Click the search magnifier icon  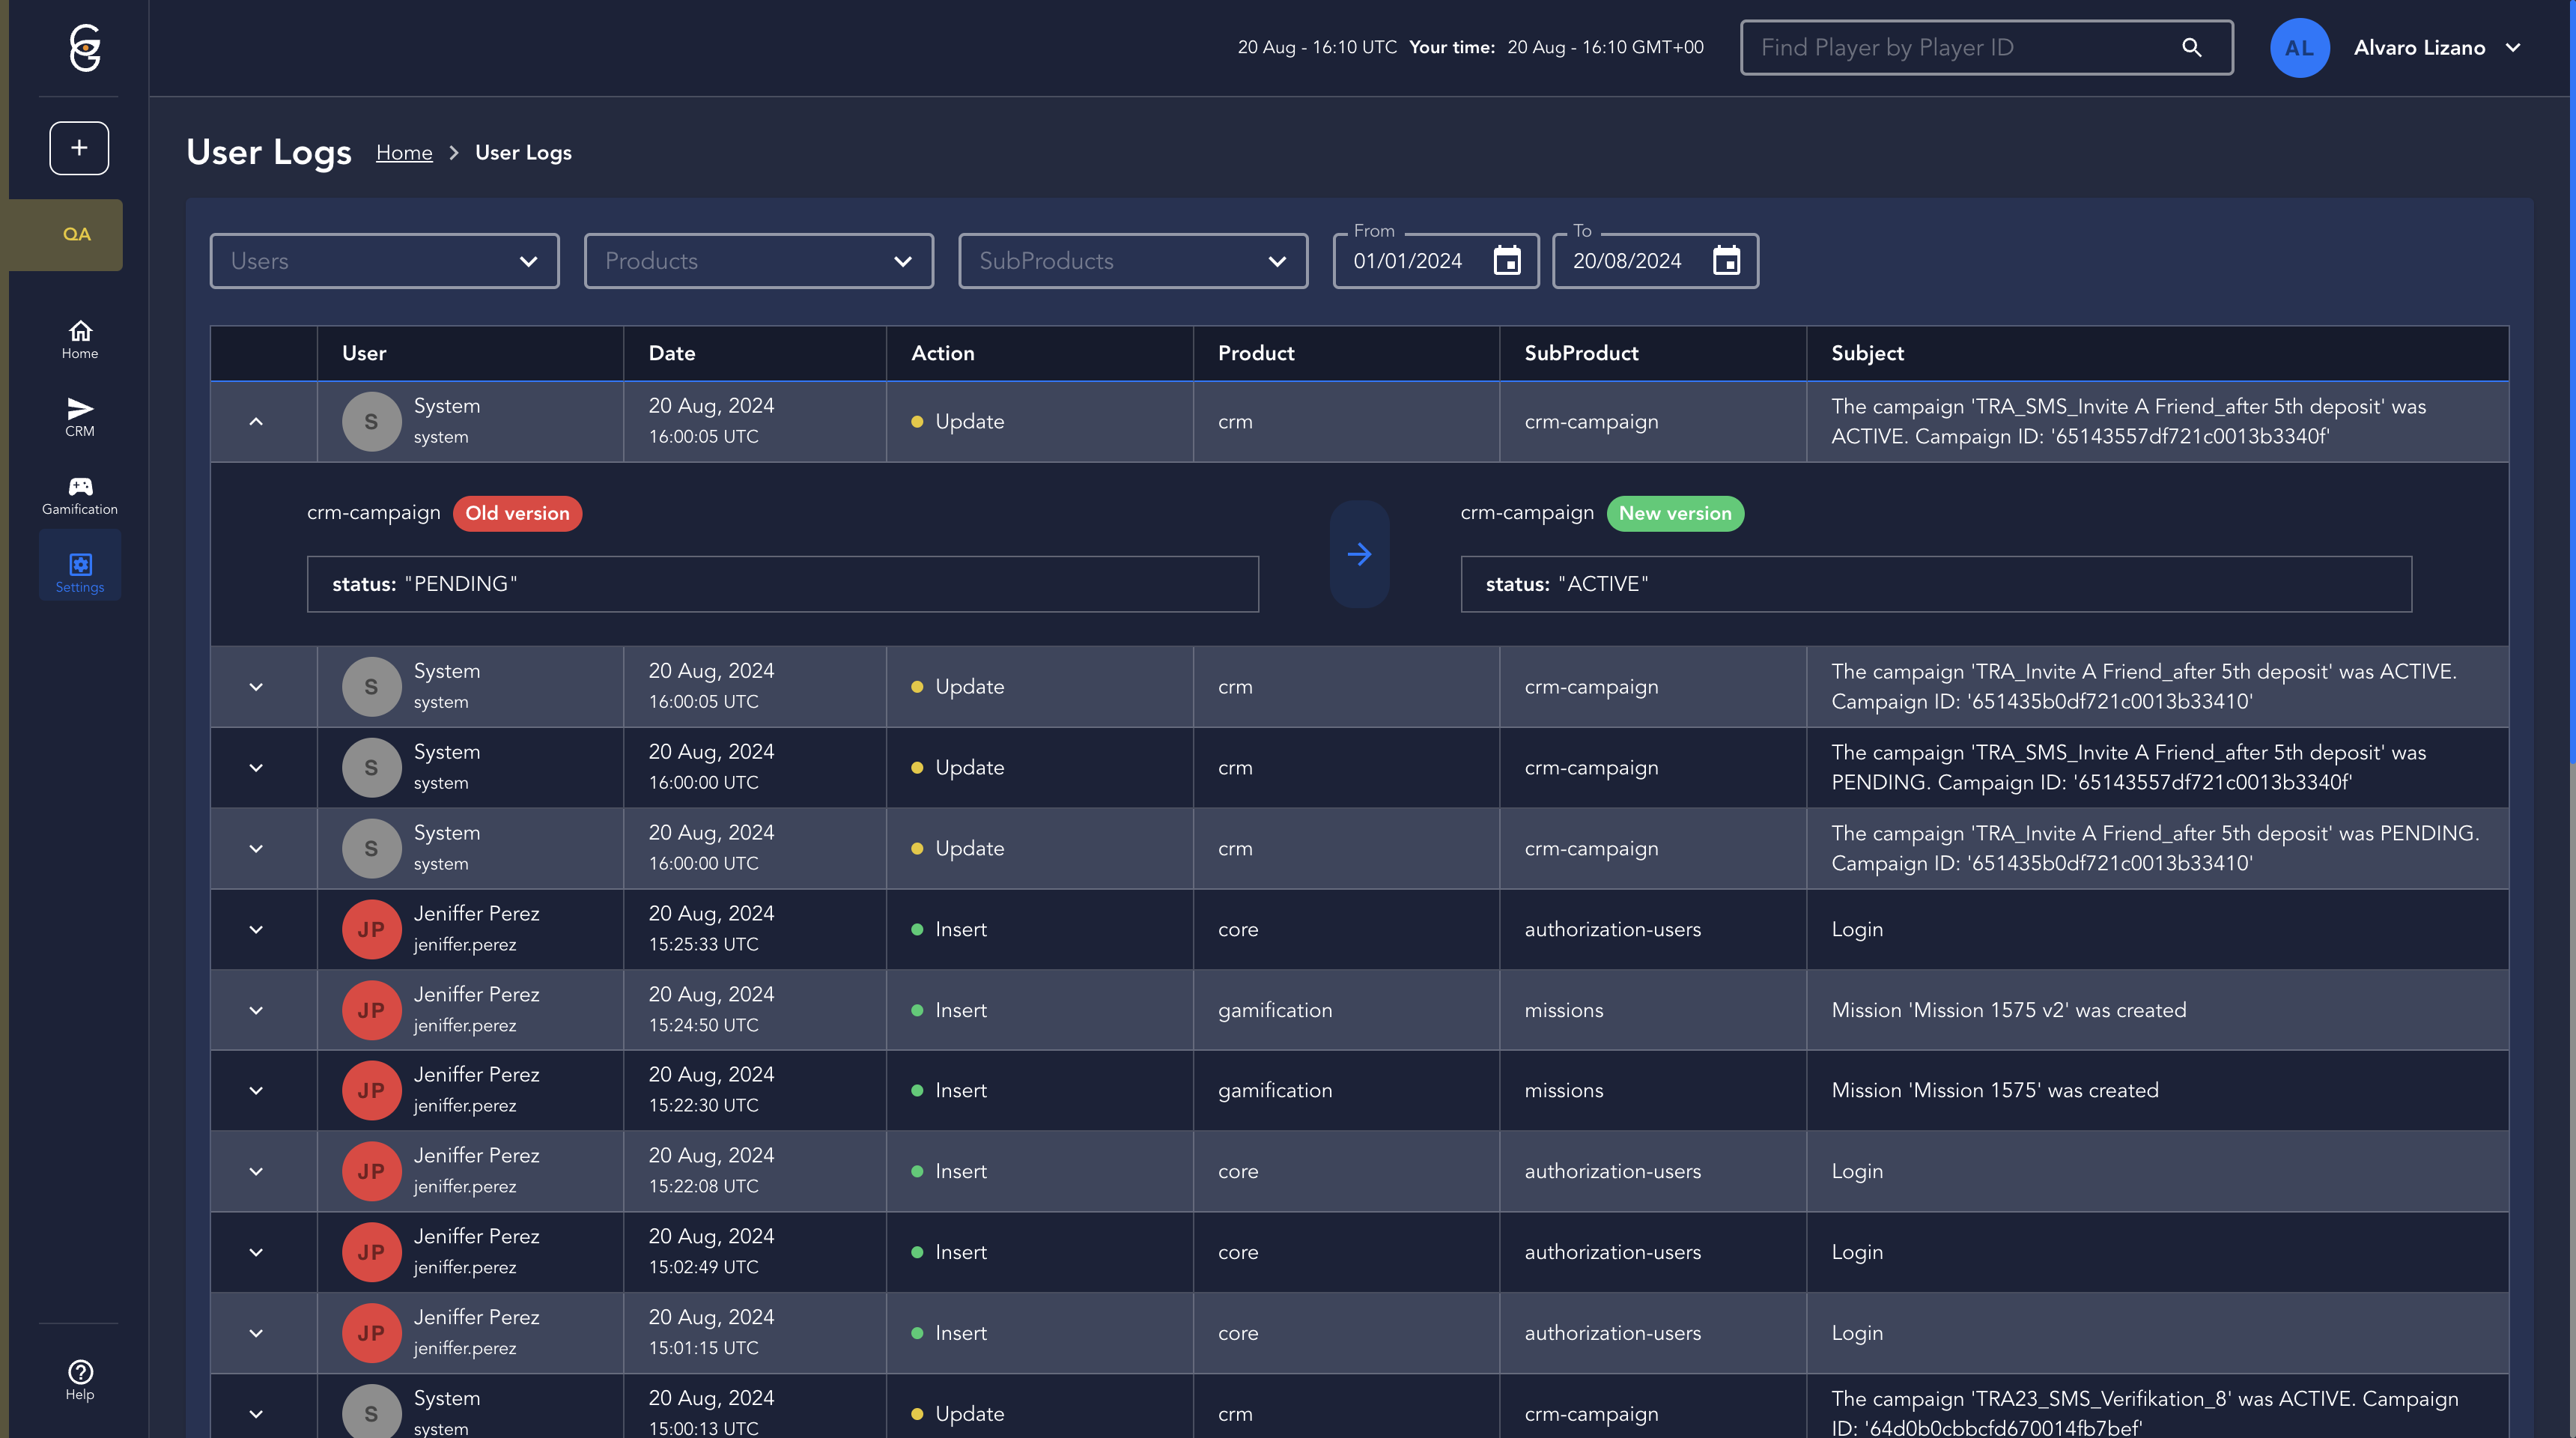coord(2191,47)
